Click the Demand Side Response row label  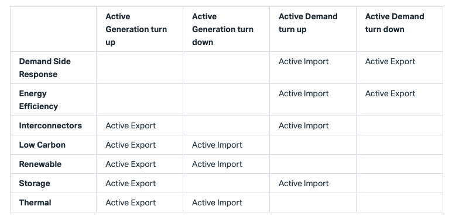click(x=44, y=68)
